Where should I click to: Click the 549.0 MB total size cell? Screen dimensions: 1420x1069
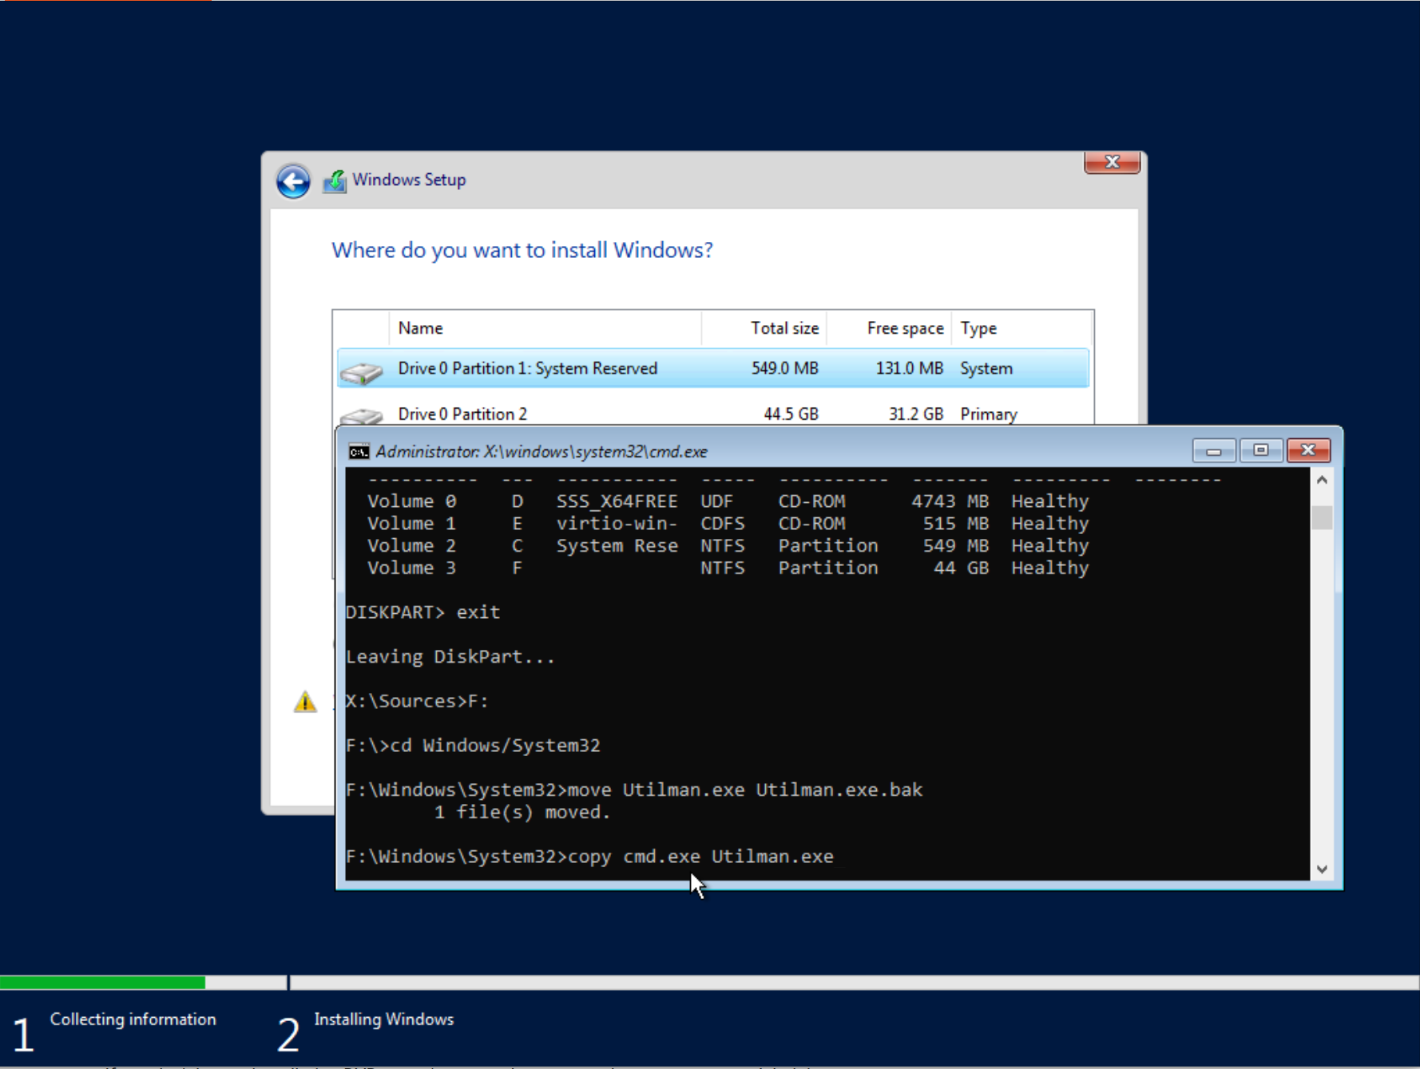784,369
